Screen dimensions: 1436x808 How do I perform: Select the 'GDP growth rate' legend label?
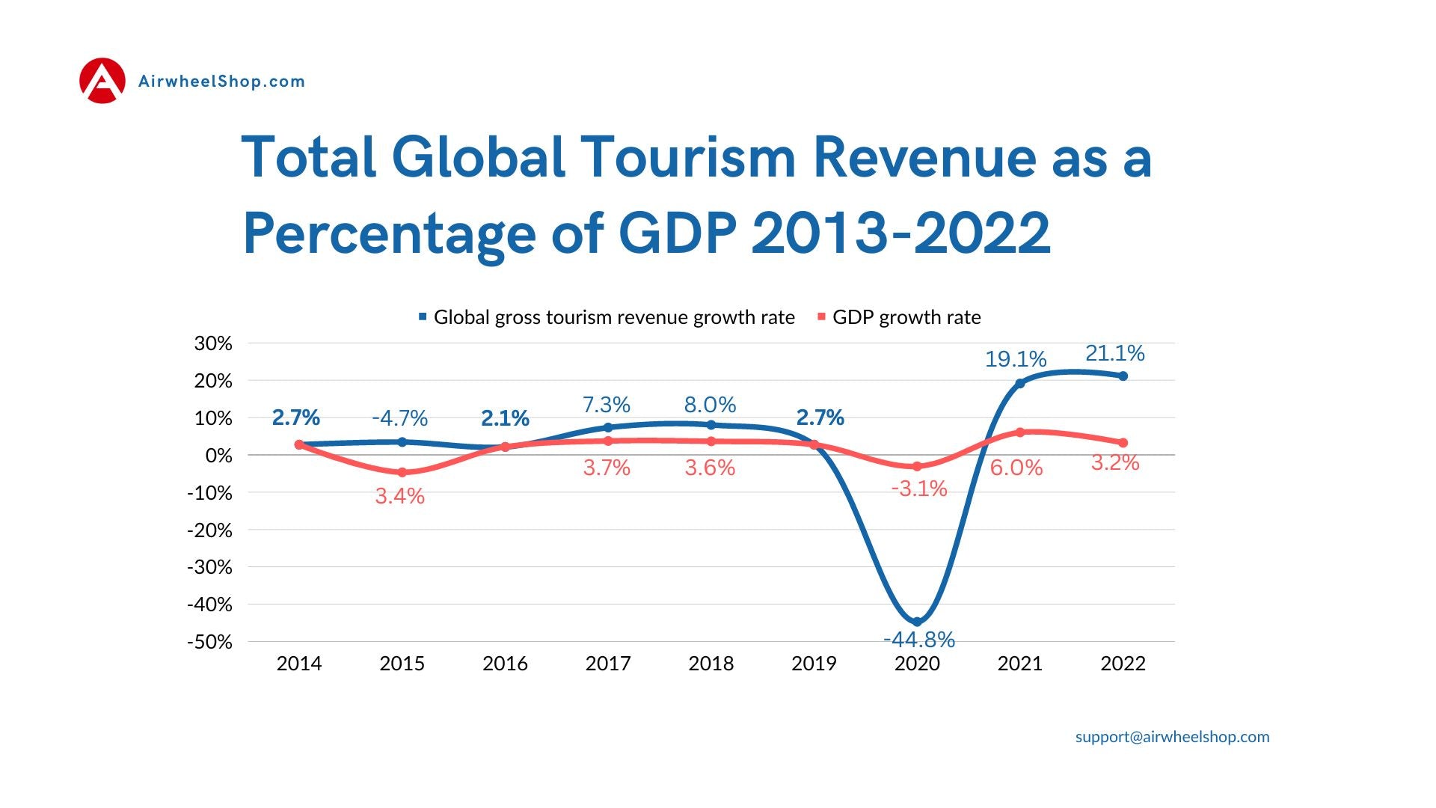pyautogui.click(x=906, y=317)
